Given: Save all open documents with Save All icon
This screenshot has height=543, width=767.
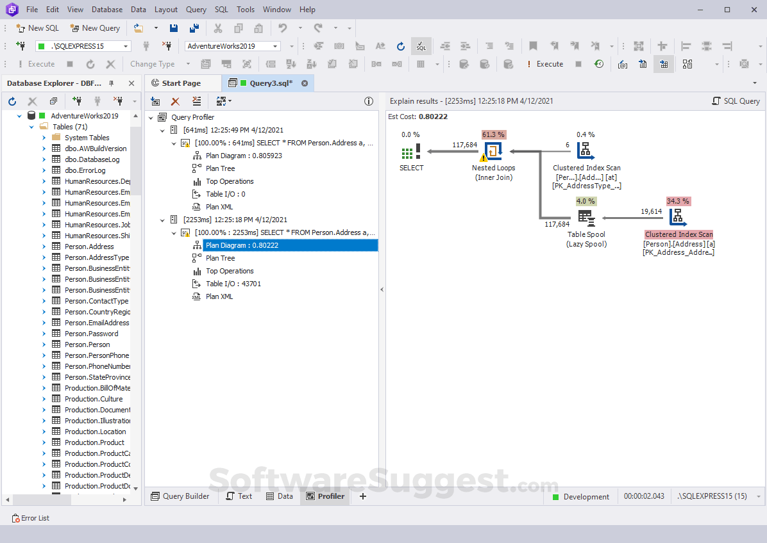Looking at the screenshot, I should point(194,28).
